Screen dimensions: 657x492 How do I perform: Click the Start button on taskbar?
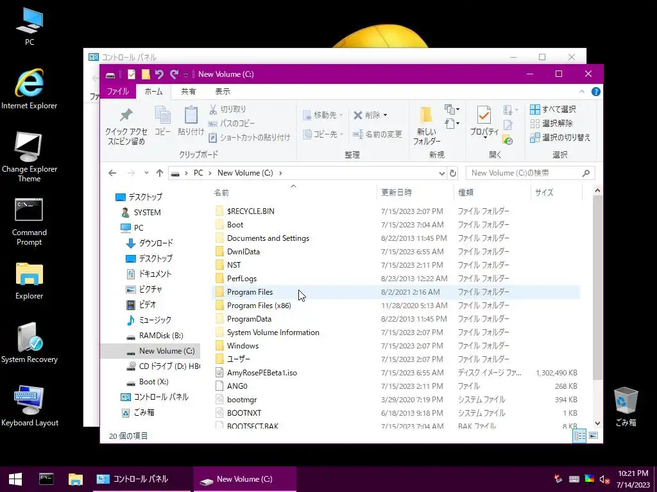click(x=15, y=479)
